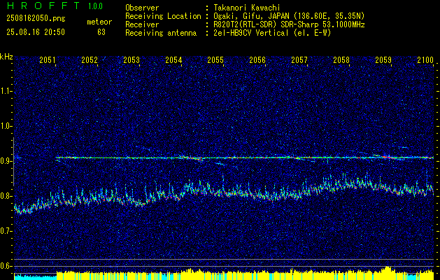Click the 0.8 kHz axis label
Viewport: 440px width, 280px height.
tap(6, 196)
